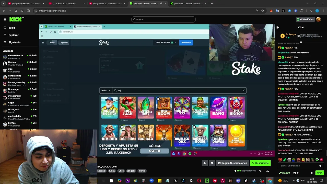Reload the page
Image resolution: width=327 pixels, height=184 pixels.
point(16,11)
